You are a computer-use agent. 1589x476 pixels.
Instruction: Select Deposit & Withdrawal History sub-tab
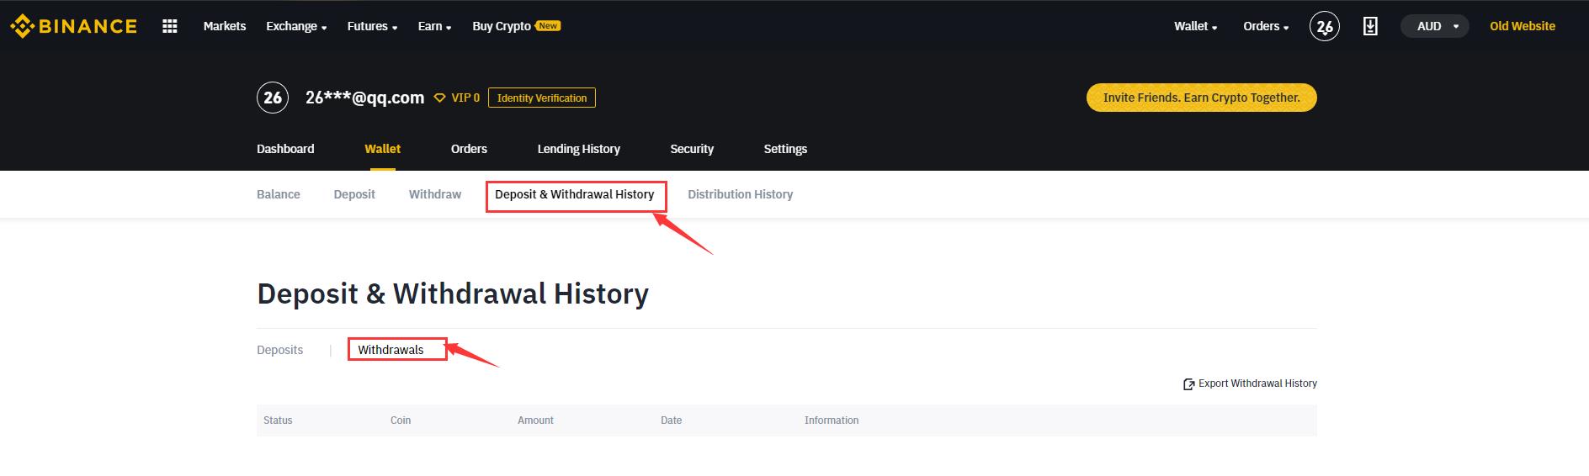(575, 194)
